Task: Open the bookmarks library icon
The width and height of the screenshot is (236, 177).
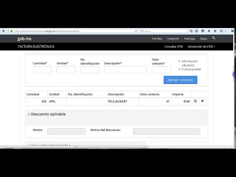Action: pyautogui.click(x=197, y=31)
